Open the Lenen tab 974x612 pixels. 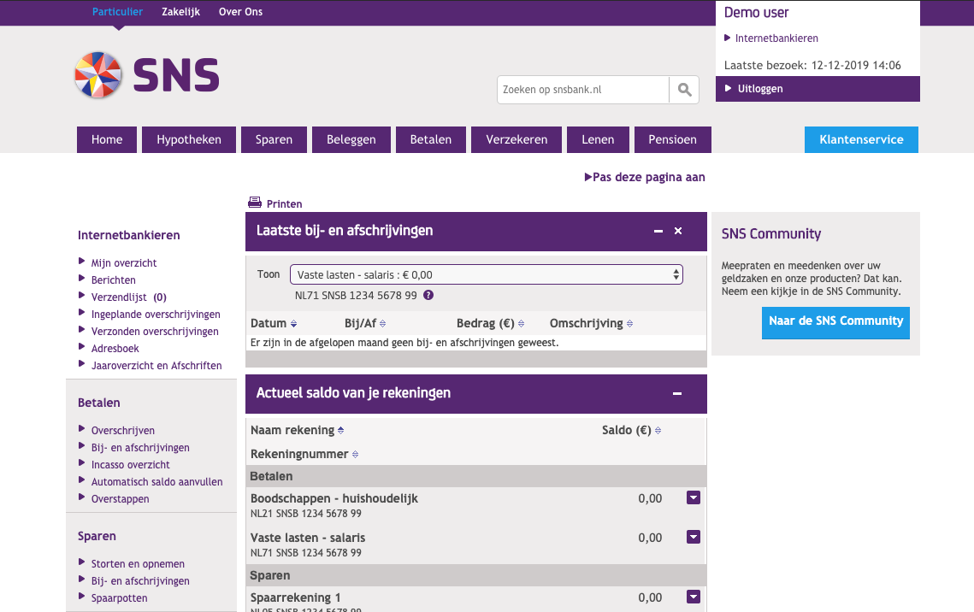coord(599,139)
